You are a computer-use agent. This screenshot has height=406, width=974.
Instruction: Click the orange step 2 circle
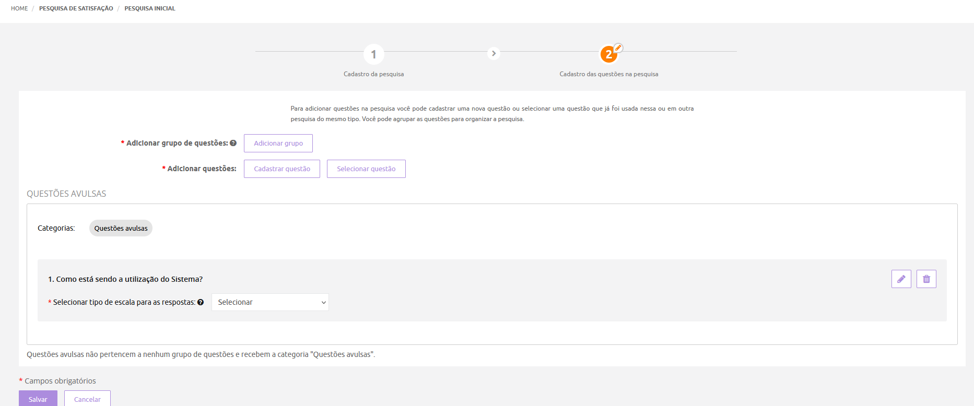tap(608, 54)
